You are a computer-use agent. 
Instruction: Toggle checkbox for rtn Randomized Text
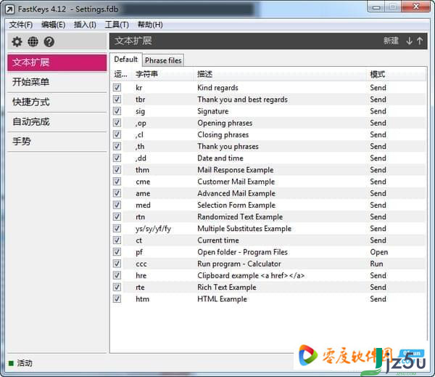117,217
